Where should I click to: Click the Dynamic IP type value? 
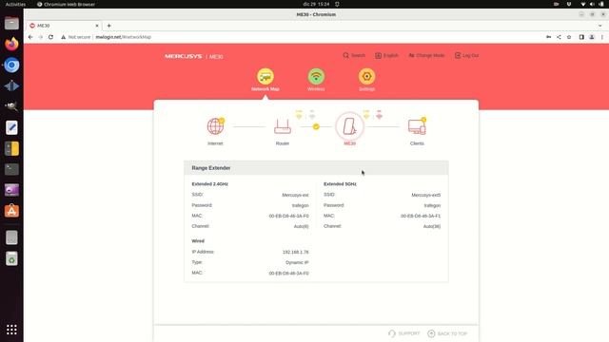pos(297,262)
